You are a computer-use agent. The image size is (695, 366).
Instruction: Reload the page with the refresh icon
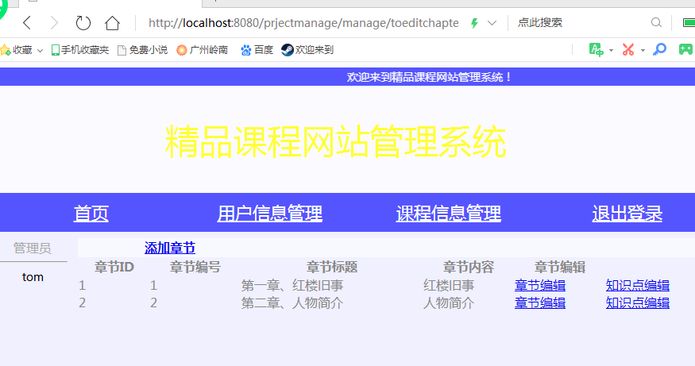pos(83,22)
